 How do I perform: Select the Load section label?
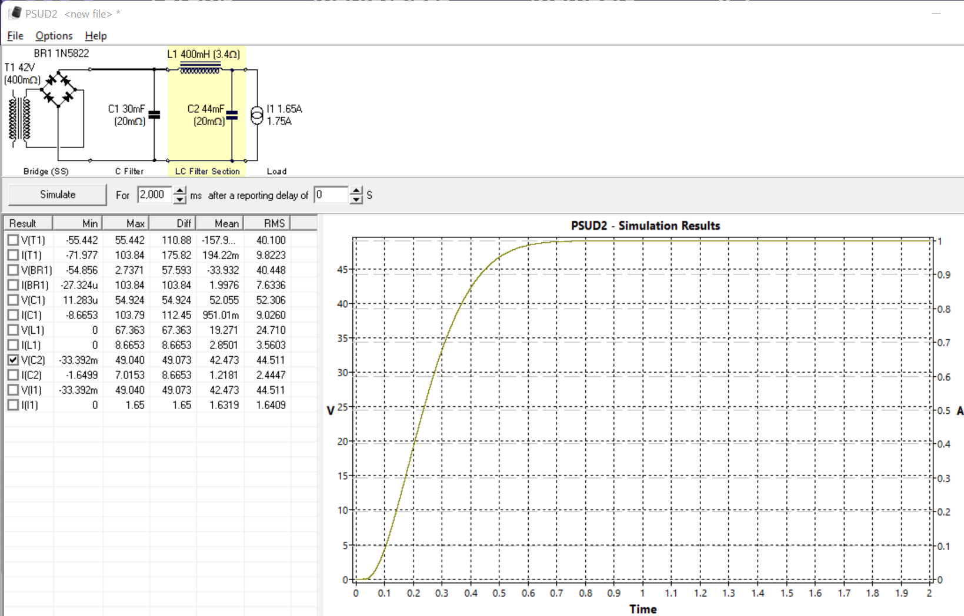pyautogui.click(x=276, y=171)
